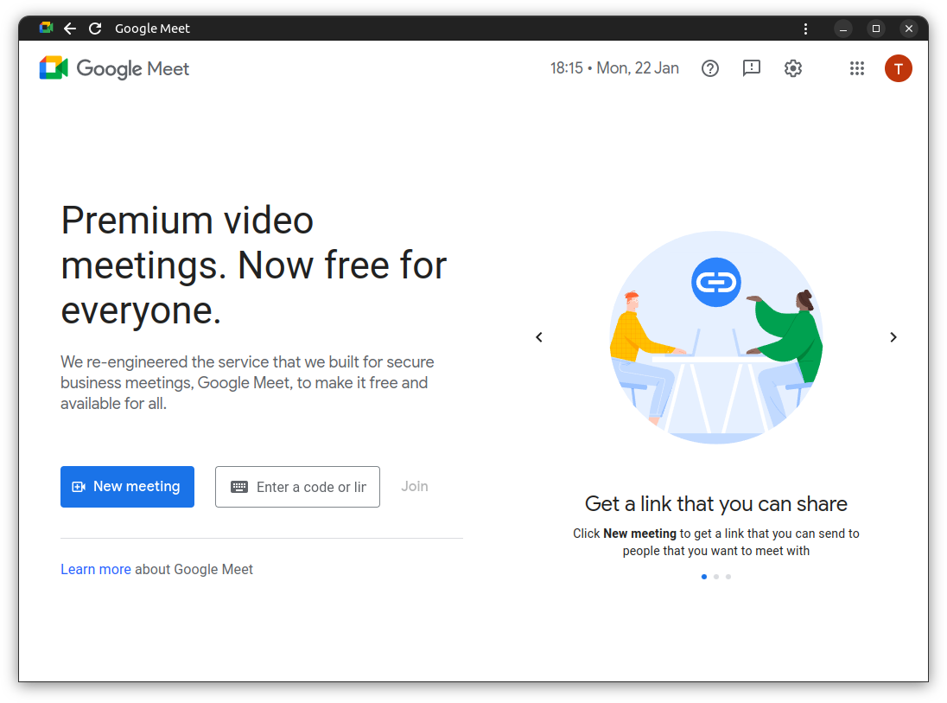The height and width of the screenshot is (703, 947).
Task: Open Google Meet Help
Action: tap(709, 68)
